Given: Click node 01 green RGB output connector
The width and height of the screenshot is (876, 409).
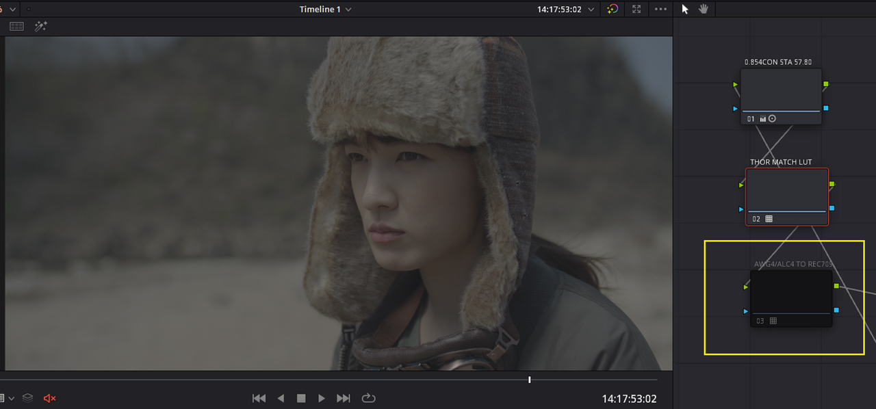Looking at the screenshot, I should 826,84.
